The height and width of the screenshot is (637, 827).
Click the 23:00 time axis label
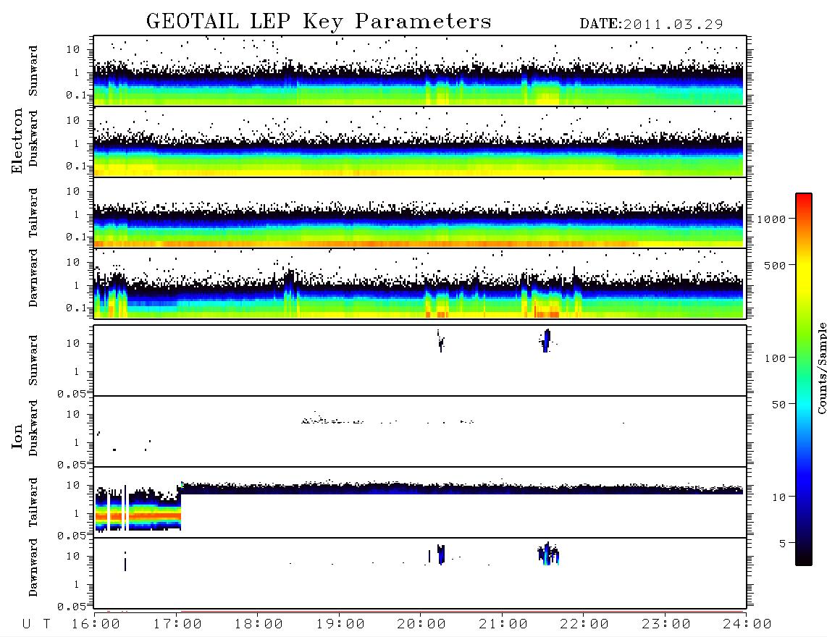point(666,625)
